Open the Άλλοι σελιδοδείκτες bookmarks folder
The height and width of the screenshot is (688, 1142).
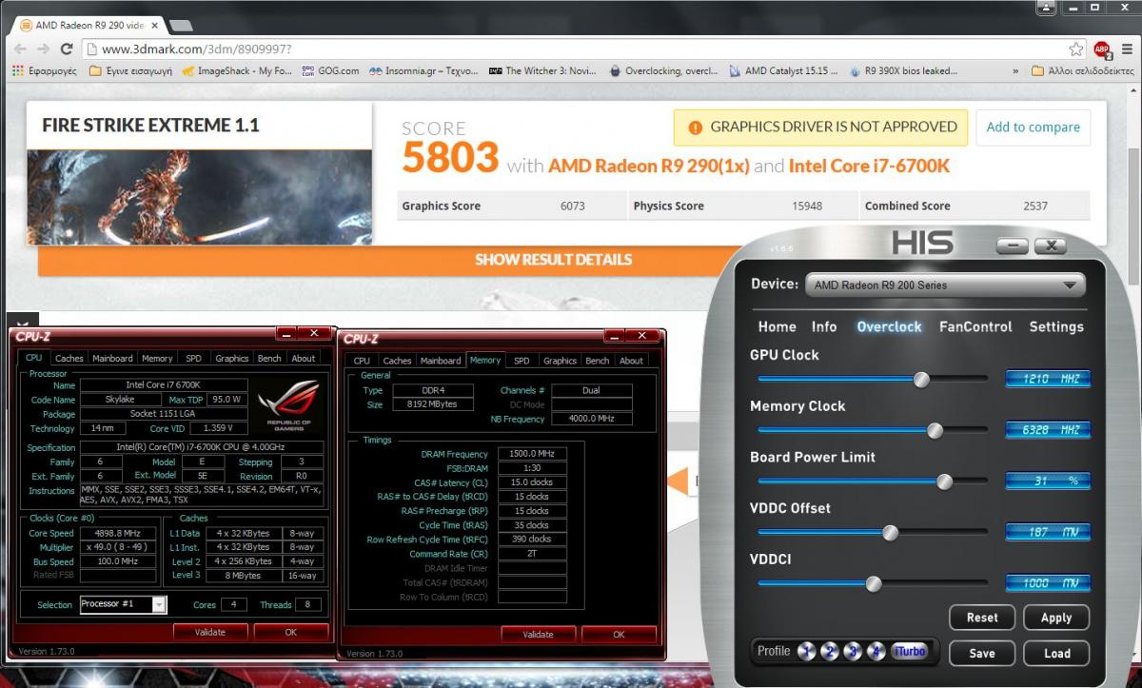click(1083, 70)
